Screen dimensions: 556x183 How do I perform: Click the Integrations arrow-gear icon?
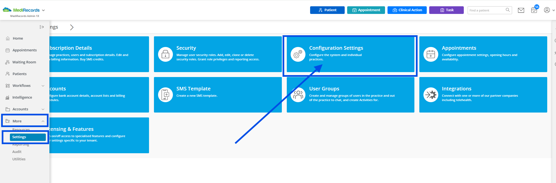431,95
